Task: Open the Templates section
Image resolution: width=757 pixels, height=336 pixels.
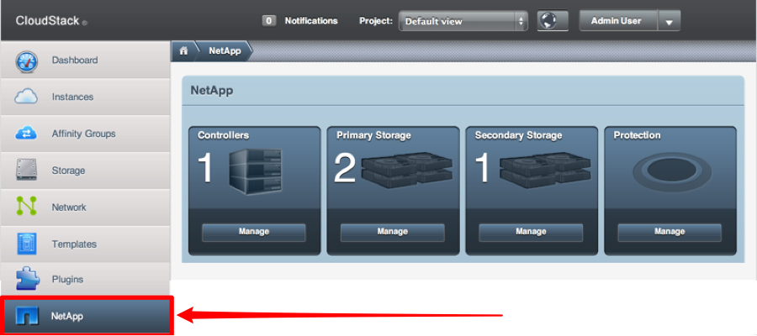Action: 85,244
